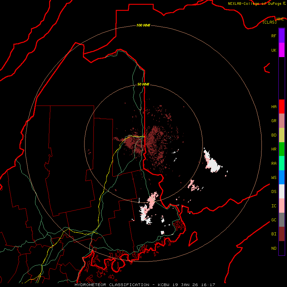Click the HR legend label
The width and height of the screenshot is (287, 287).
point(274,149)
